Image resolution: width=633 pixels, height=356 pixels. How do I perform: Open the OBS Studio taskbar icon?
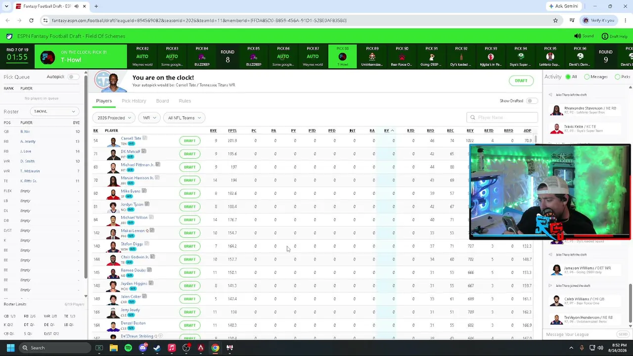(186, 348)
